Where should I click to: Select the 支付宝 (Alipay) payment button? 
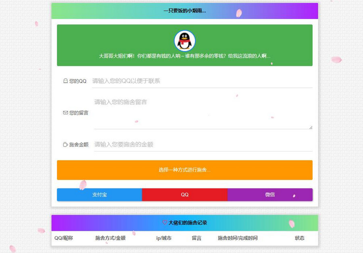point(99,195)
